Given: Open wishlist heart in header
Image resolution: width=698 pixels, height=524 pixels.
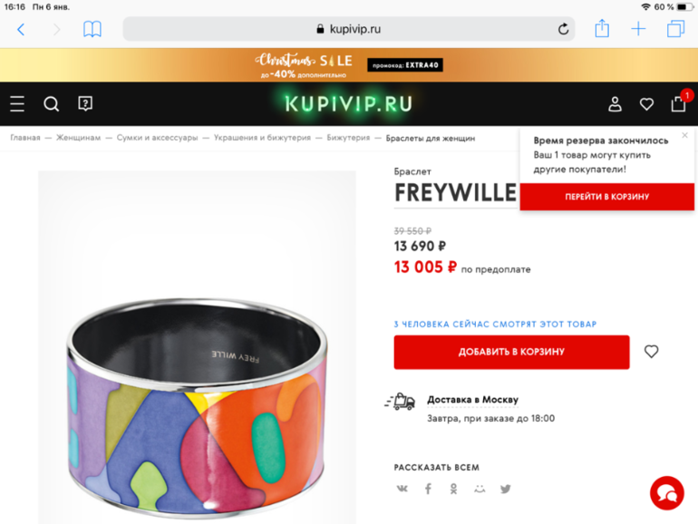Looking at the screenshot, I should point(646,104).
